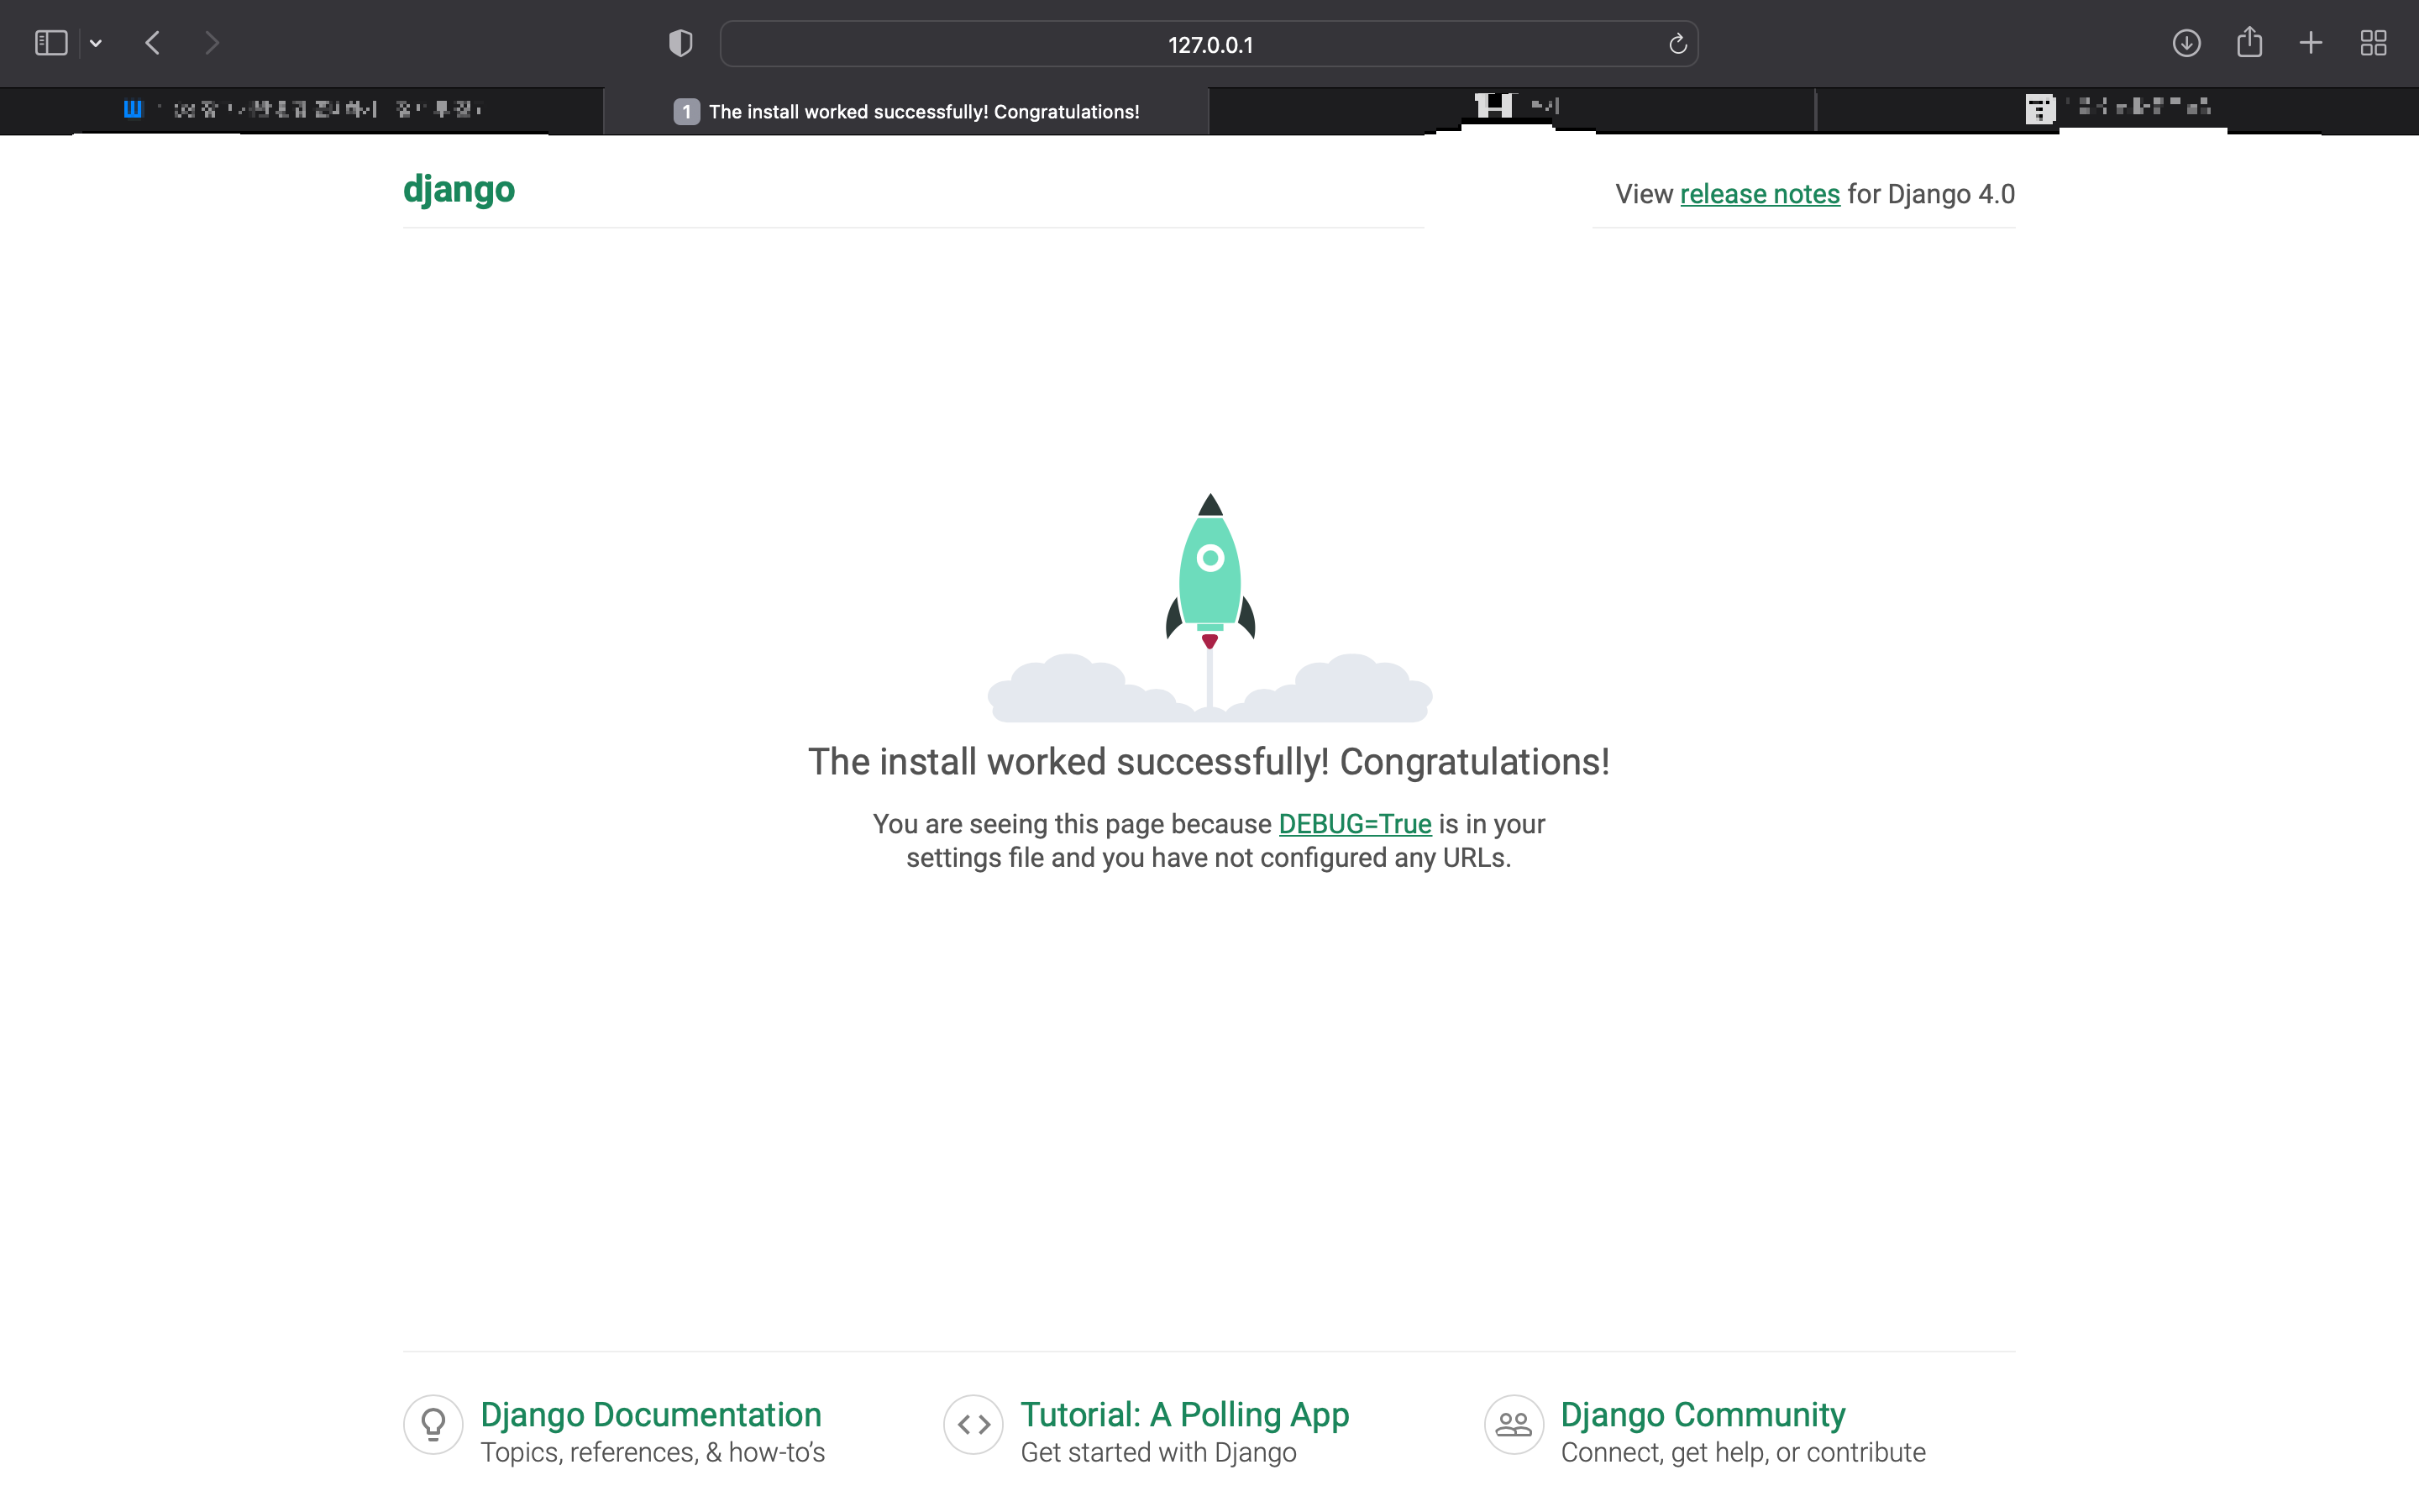Open Tutorial: A Polling App
The image size is (2419, 1512).
[x=1184, y=1414]
